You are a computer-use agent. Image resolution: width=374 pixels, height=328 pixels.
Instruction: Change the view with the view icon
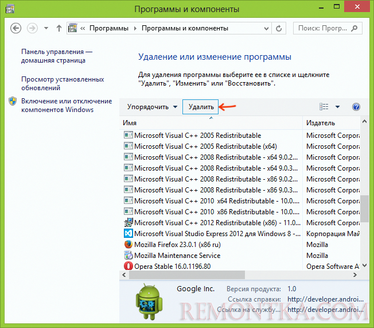324,106
